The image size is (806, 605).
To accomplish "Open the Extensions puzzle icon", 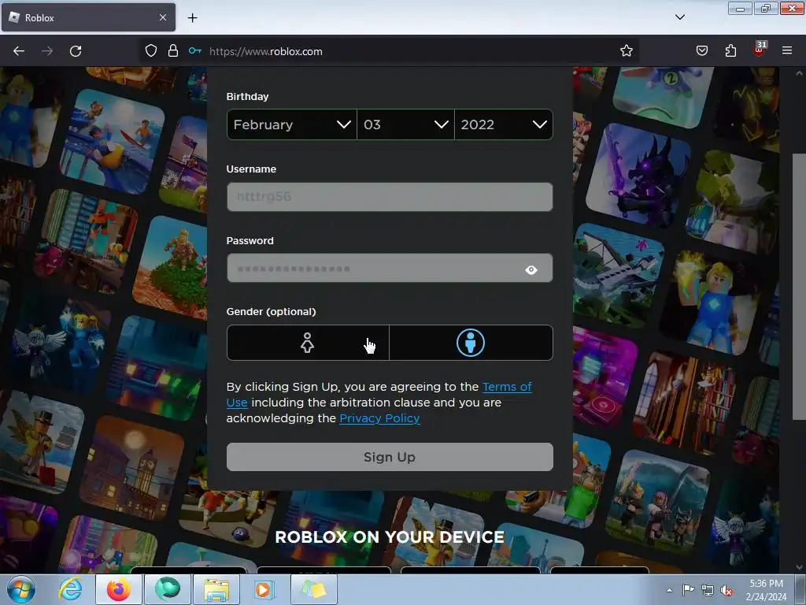I will pyautogui.click(x=730, y=51).
